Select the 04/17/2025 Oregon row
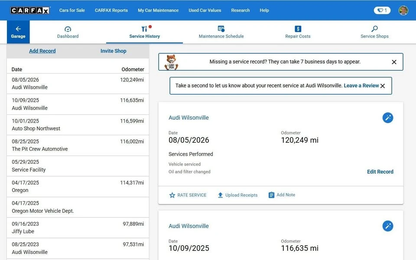The width and height of the screenshot is (416, 260). click(78, 186)
